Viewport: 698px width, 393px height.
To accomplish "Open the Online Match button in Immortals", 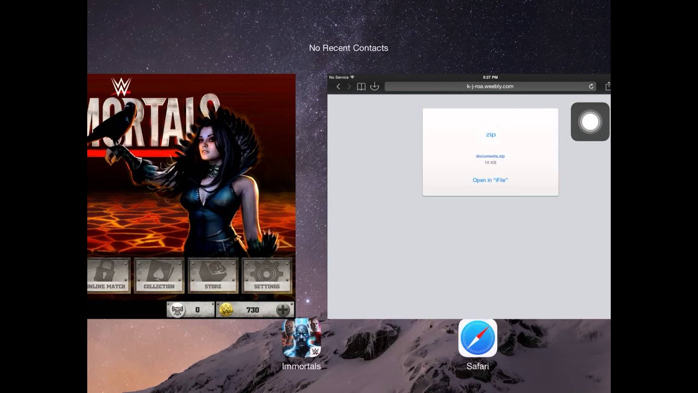I will [x=109, y=276].
